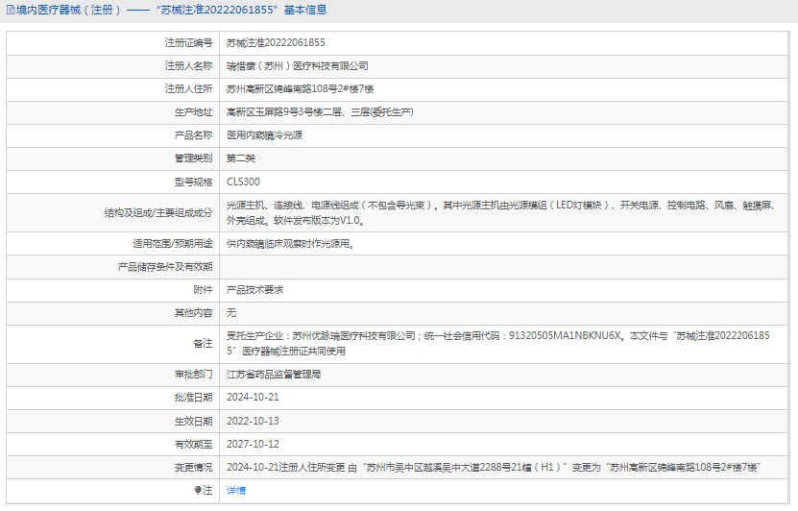The width and height of the screenshot is (798, 511).
Task: Select production address 高新区玉屏路9号3号楼二层、三层
Action: click(320, 112)
